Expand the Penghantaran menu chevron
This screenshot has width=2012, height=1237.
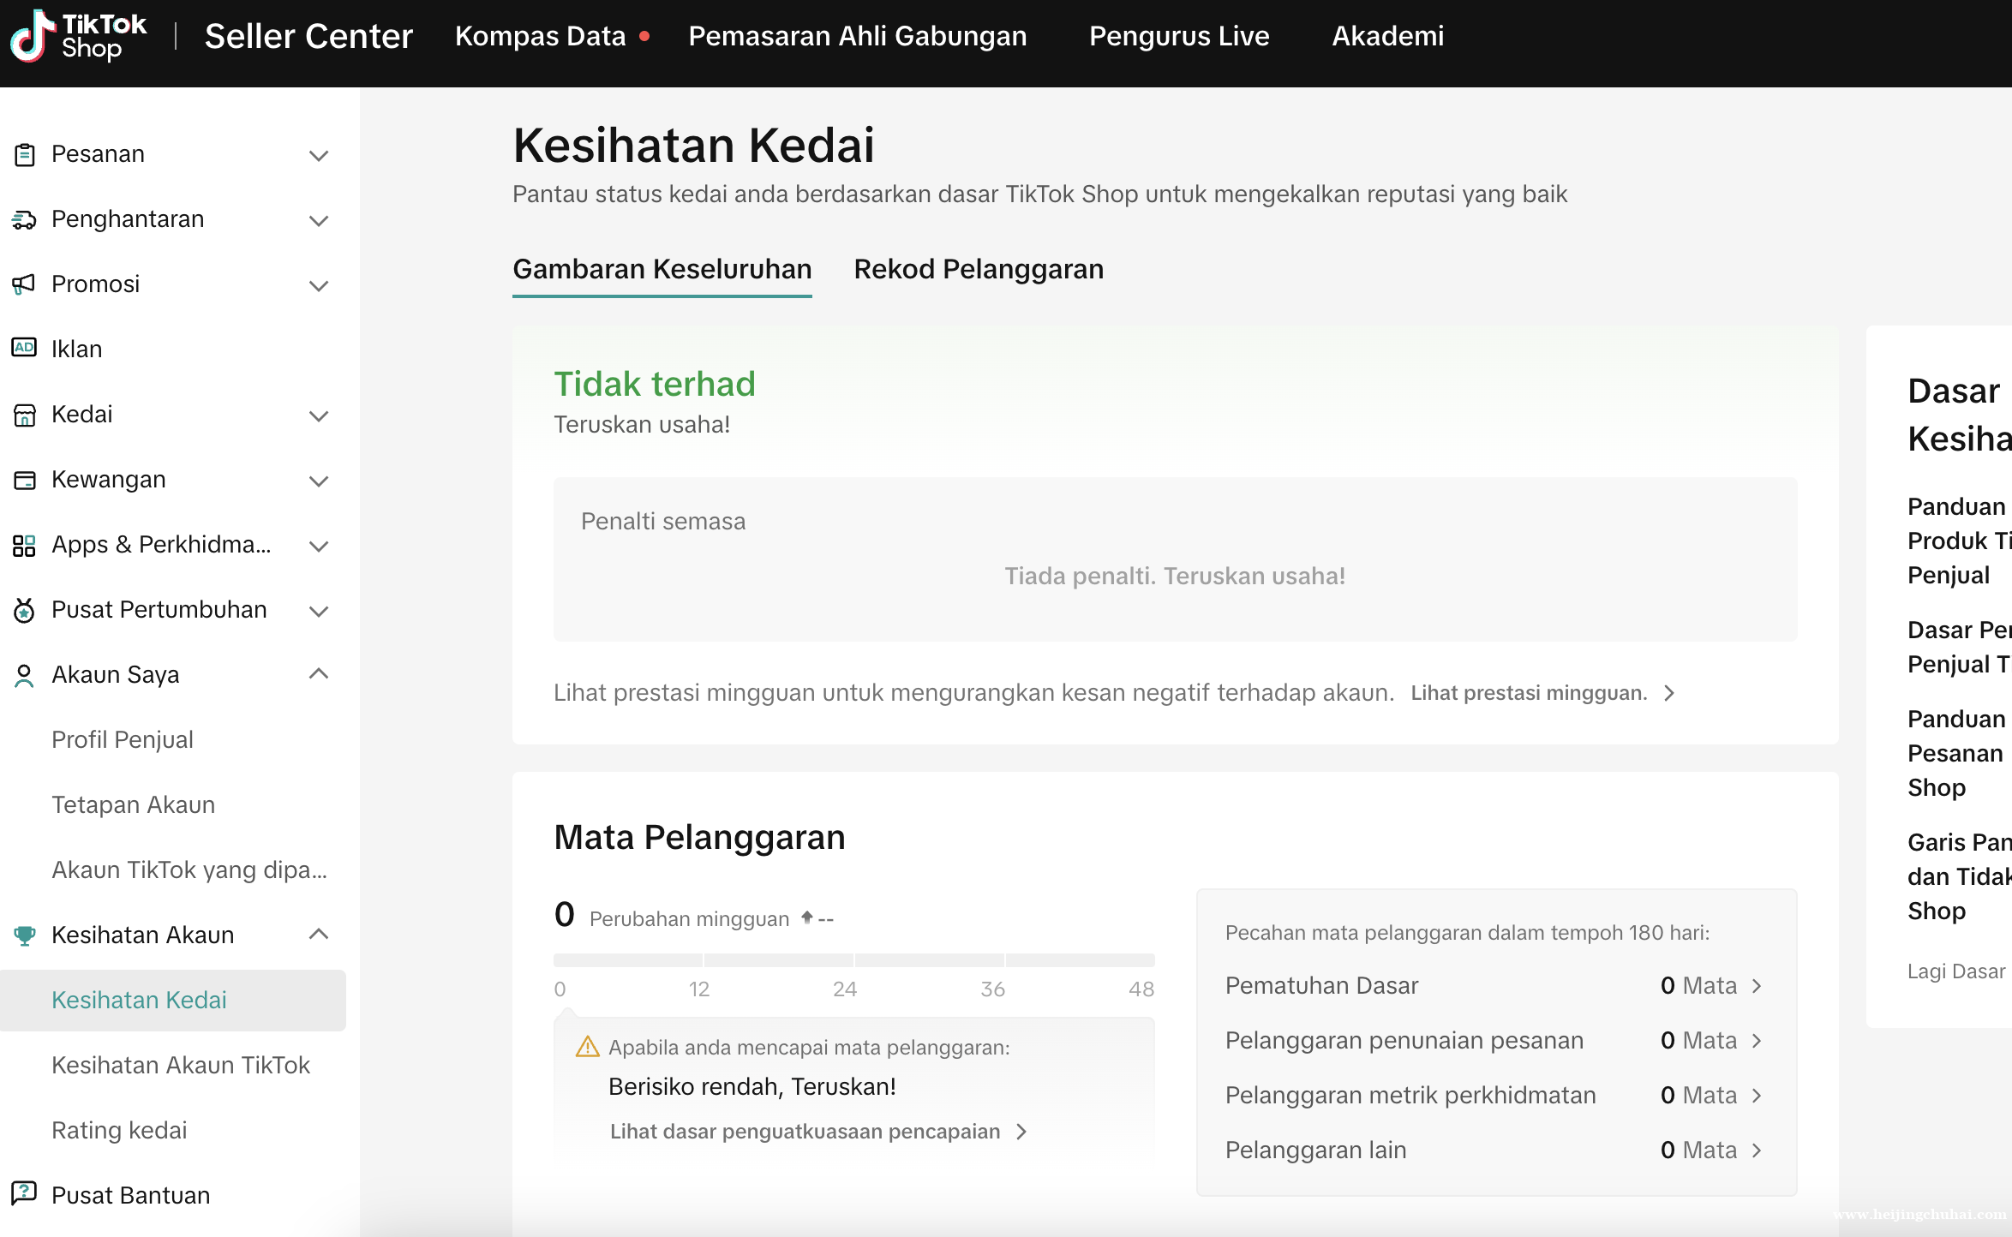(x=319, y=220)
